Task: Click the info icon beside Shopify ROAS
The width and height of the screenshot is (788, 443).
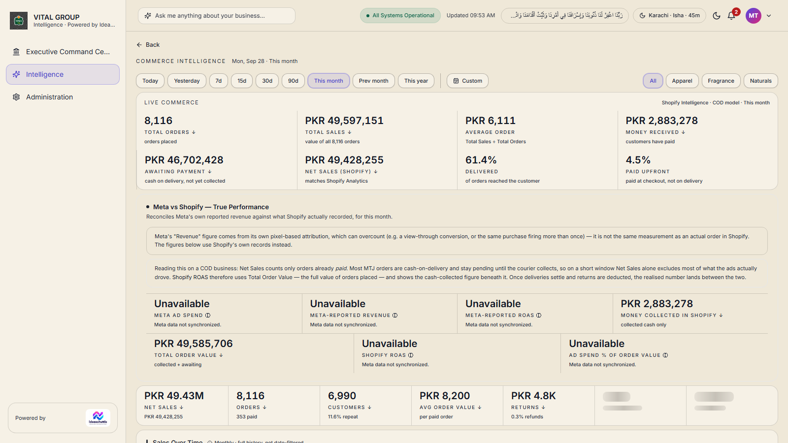Action: click(411, 355)
